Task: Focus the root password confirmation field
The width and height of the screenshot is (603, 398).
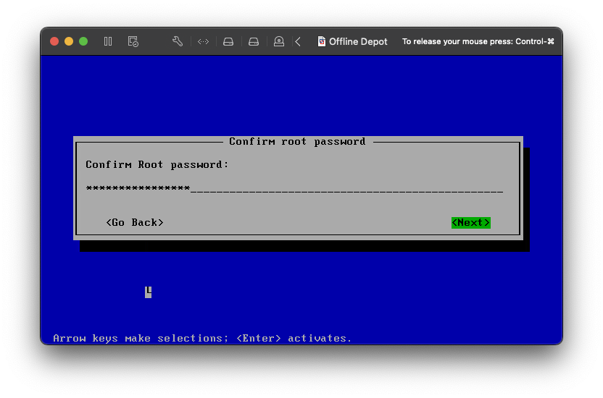Action: pos(294,188)
